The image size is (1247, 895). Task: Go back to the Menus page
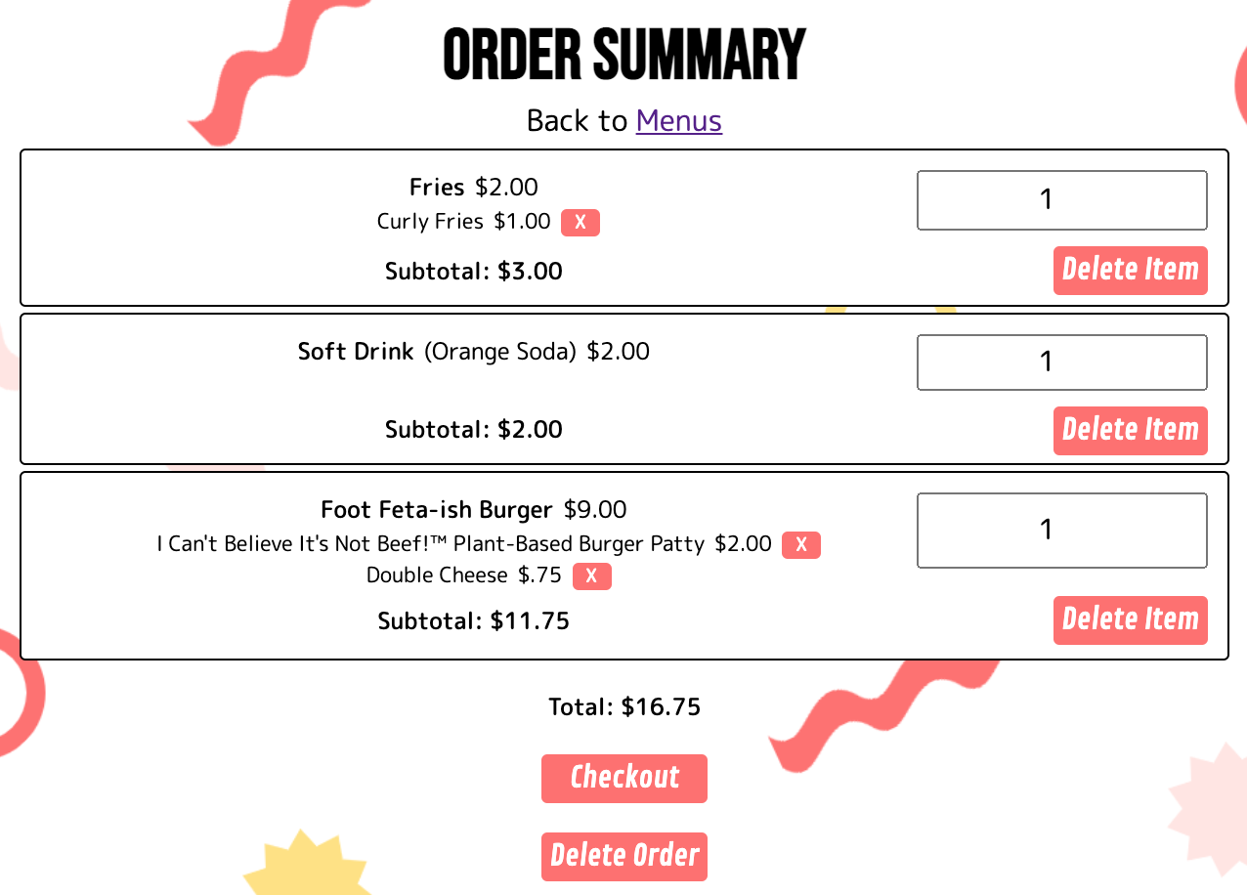point(678,121)
